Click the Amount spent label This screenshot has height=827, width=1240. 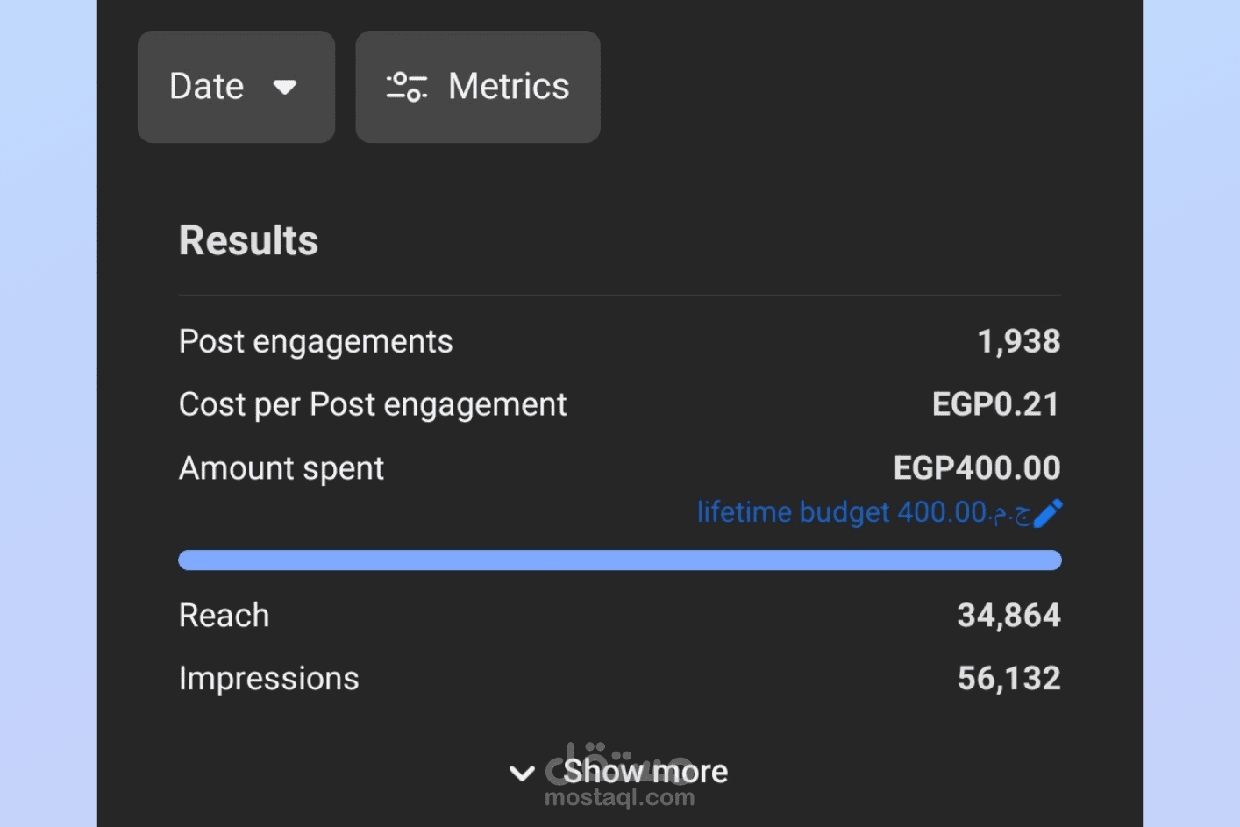pos(281,468)
